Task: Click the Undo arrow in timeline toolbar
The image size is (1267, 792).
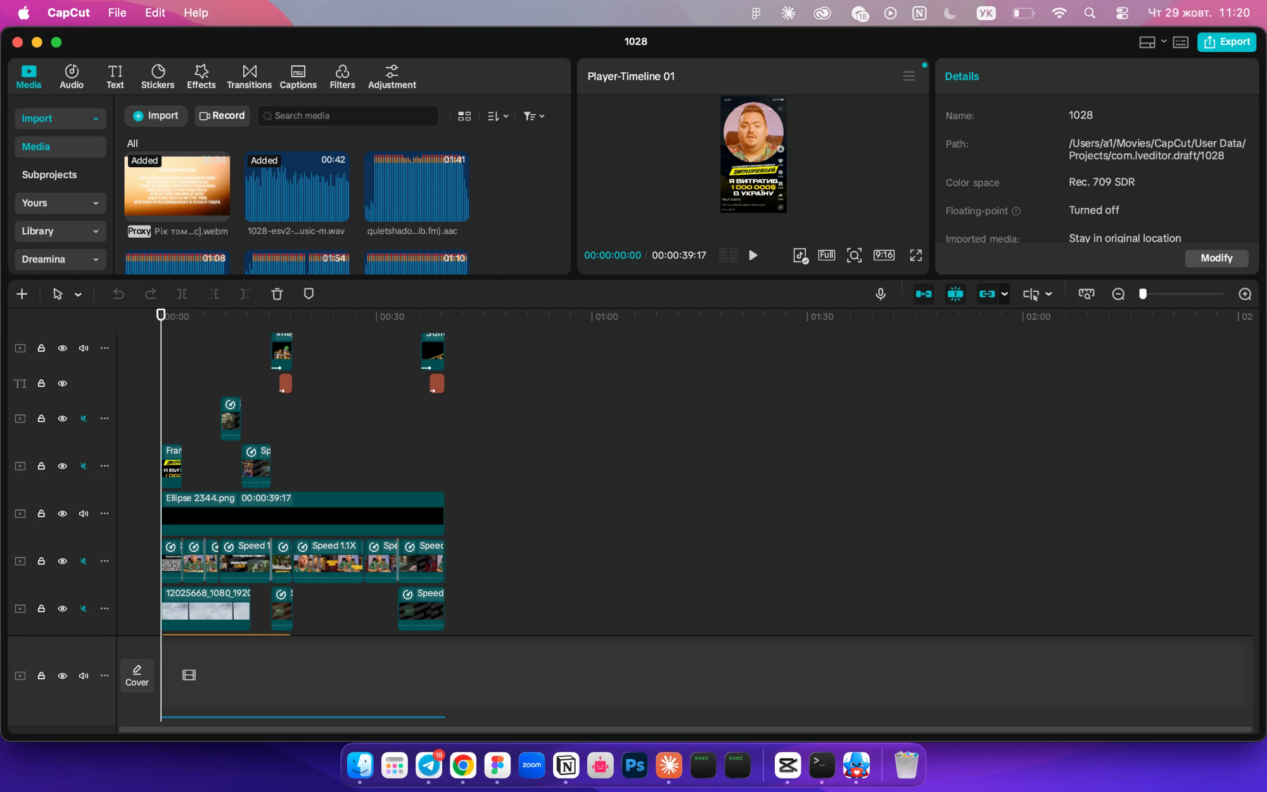Action: tap(118, 294)
